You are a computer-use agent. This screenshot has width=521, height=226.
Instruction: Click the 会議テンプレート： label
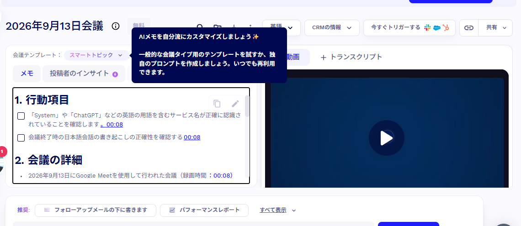(37, 55)
